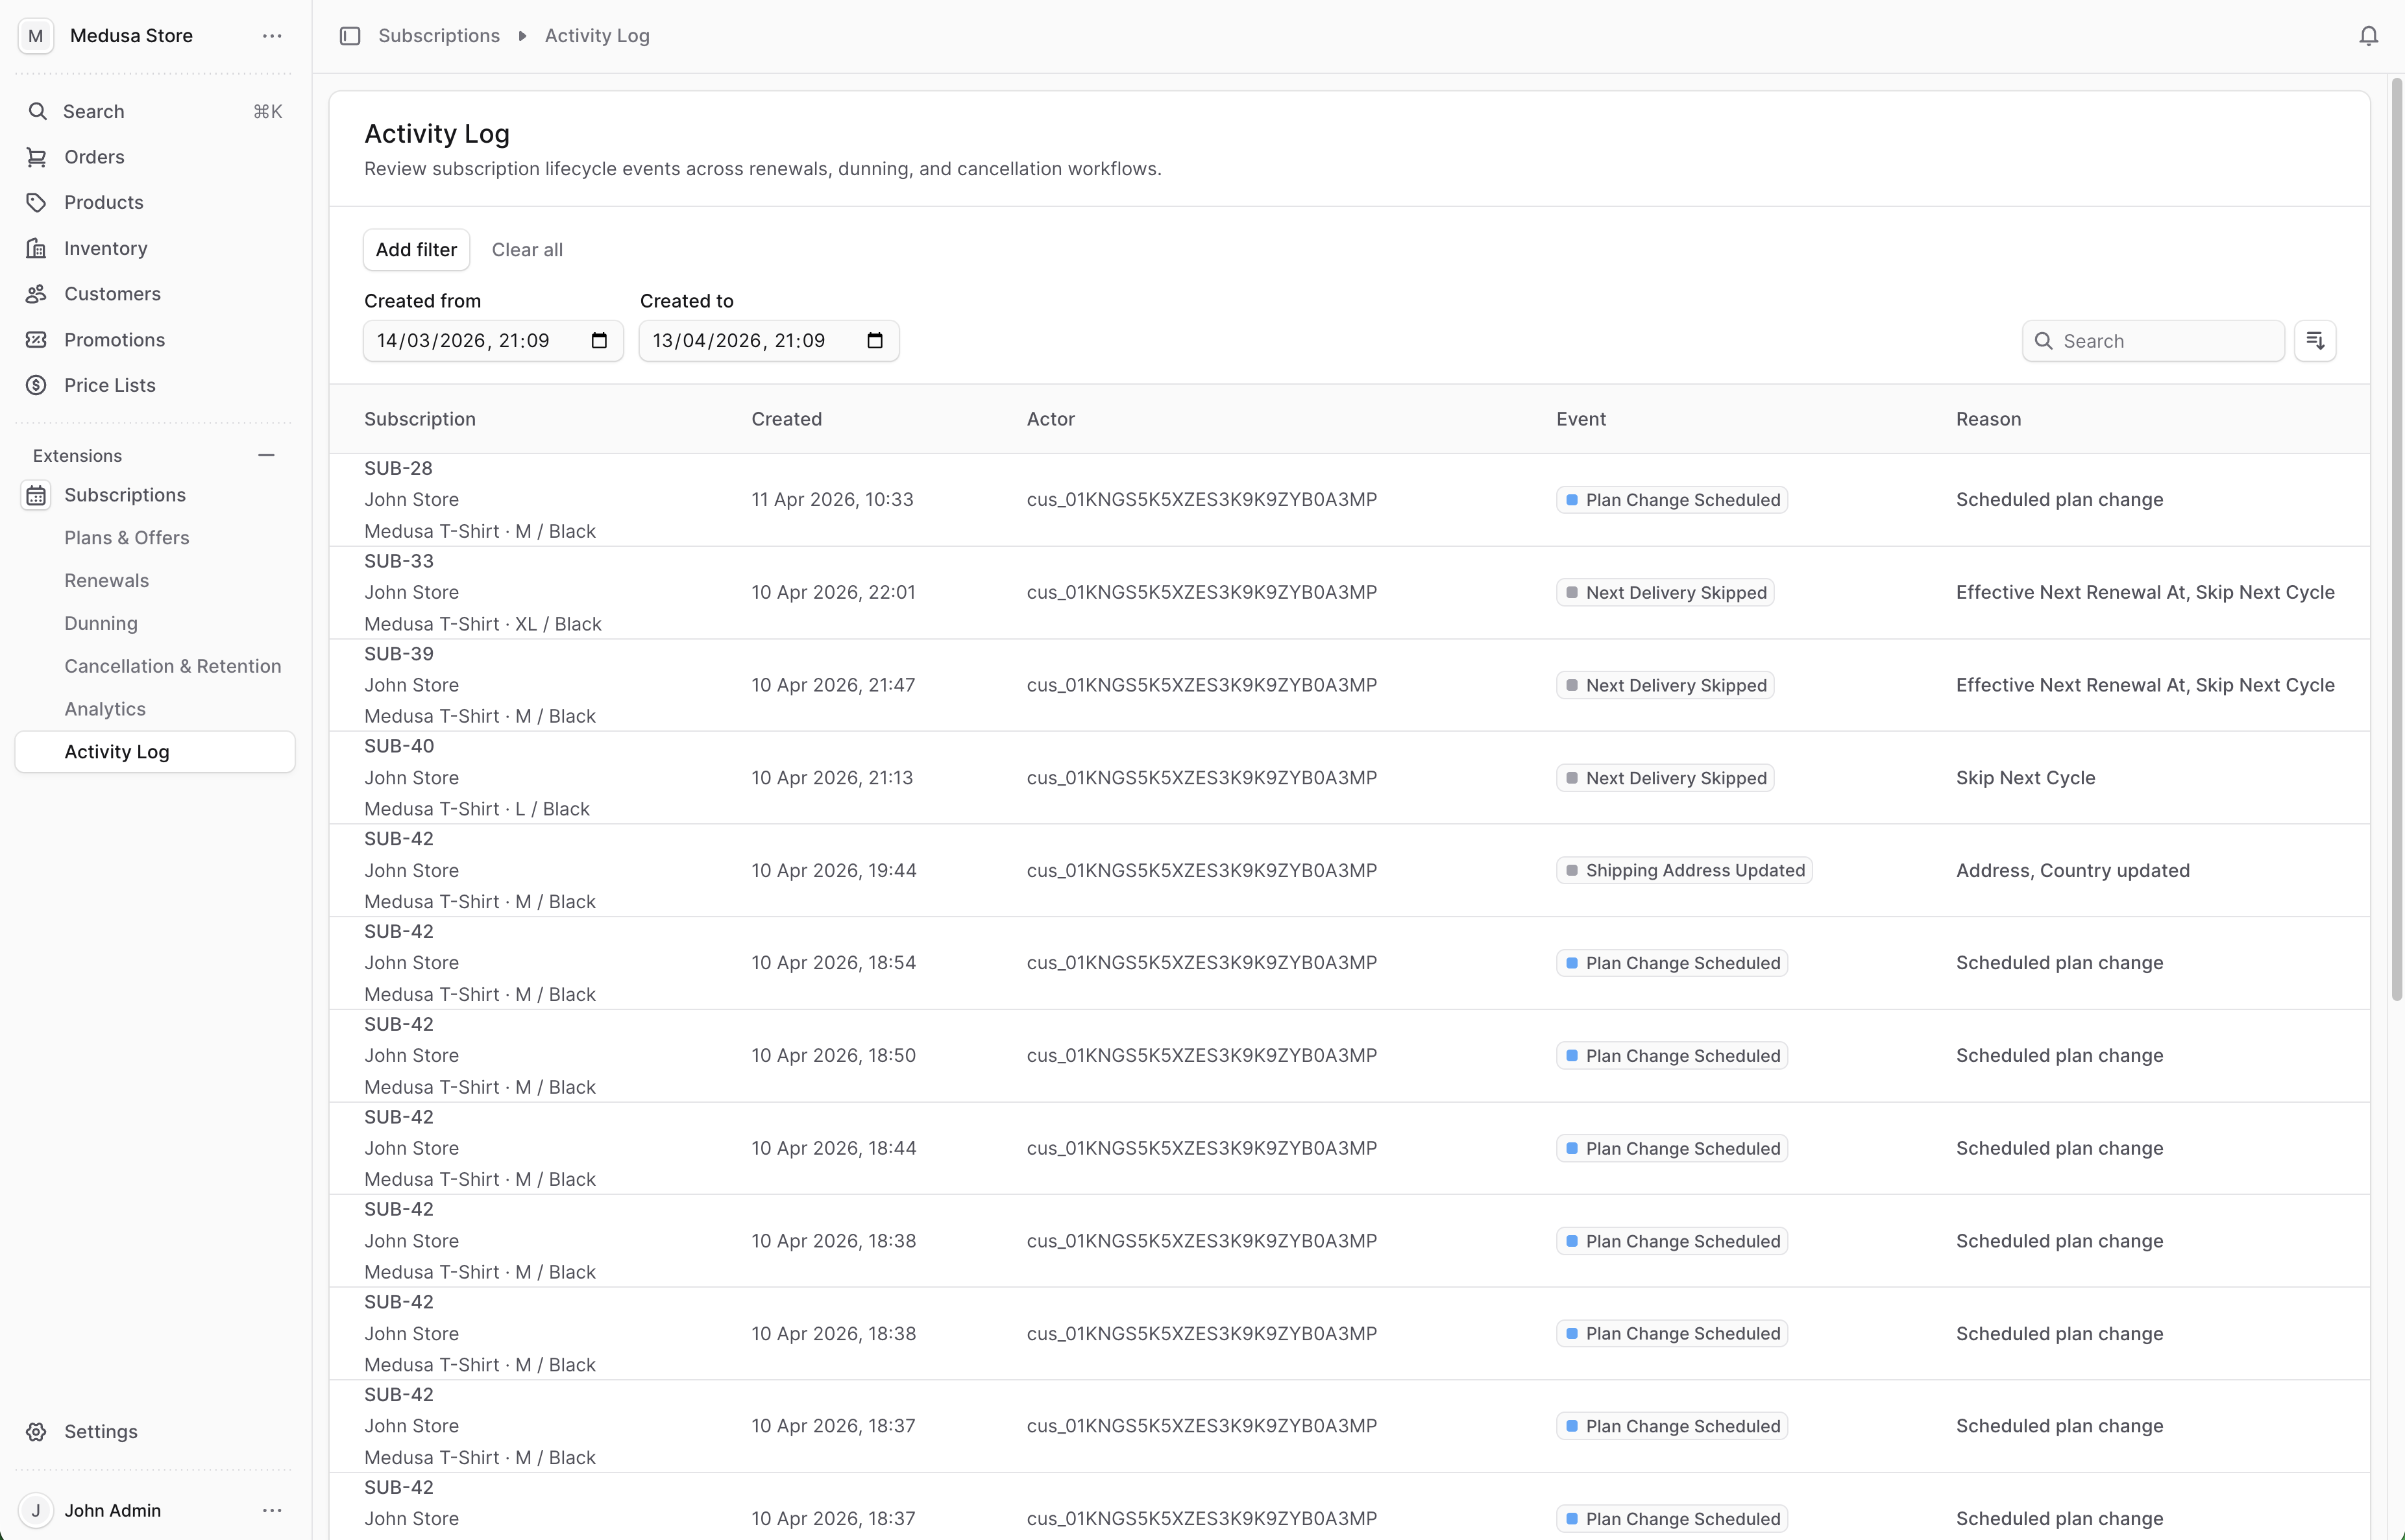Viewport: 2405px width, 1540px height.
Task: Click the SUB-33 subscription entry
Action: (399, 561)
